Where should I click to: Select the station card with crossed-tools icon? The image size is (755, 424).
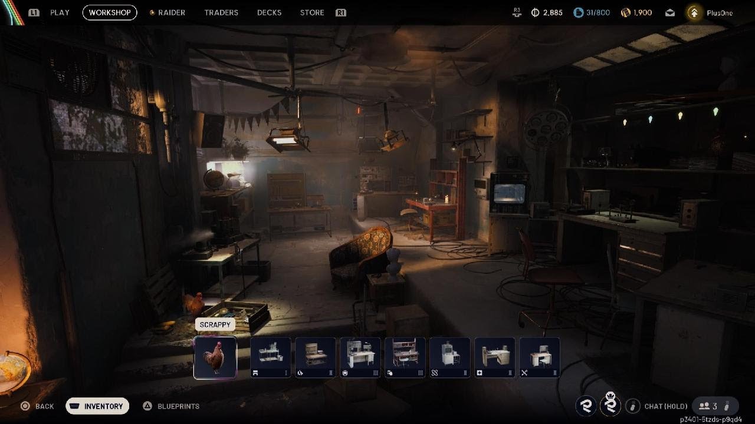click(540, 357)
